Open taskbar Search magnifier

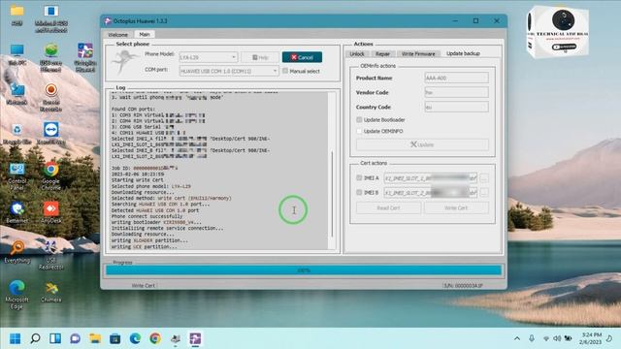tap(35, 338)
